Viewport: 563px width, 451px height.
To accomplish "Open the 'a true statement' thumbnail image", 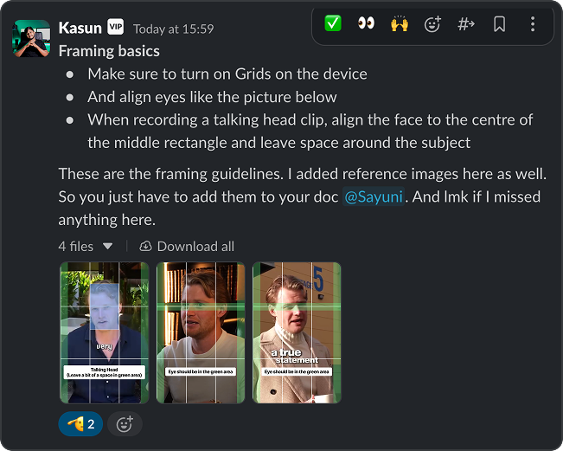I will tap(297, 332).
